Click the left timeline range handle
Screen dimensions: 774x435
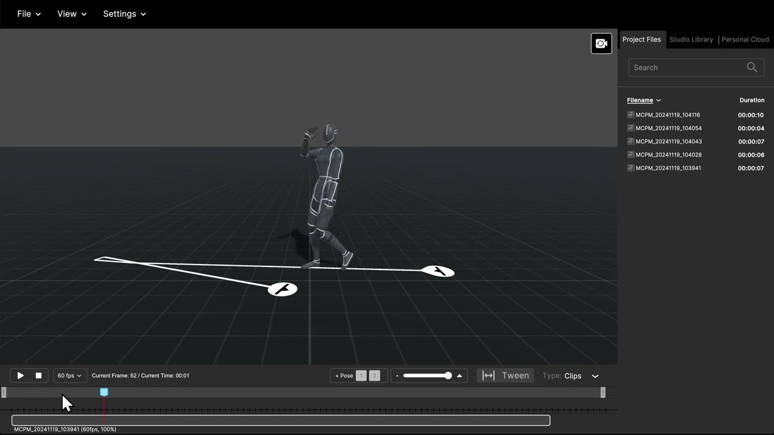point(4,393)
